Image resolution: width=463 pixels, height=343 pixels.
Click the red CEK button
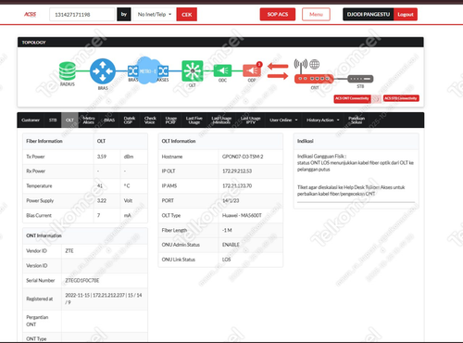(x=187, y=15)
